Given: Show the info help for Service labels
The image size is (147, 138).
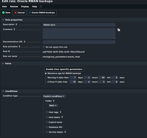Looking at the screenshot, I should coord(65,132).
